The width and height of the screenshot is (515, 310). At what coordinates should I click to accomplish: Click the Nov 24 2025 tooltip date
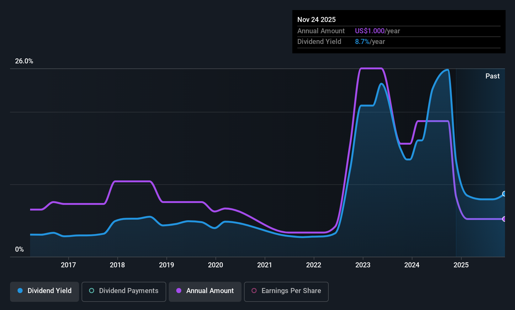(x=316, y=19)
